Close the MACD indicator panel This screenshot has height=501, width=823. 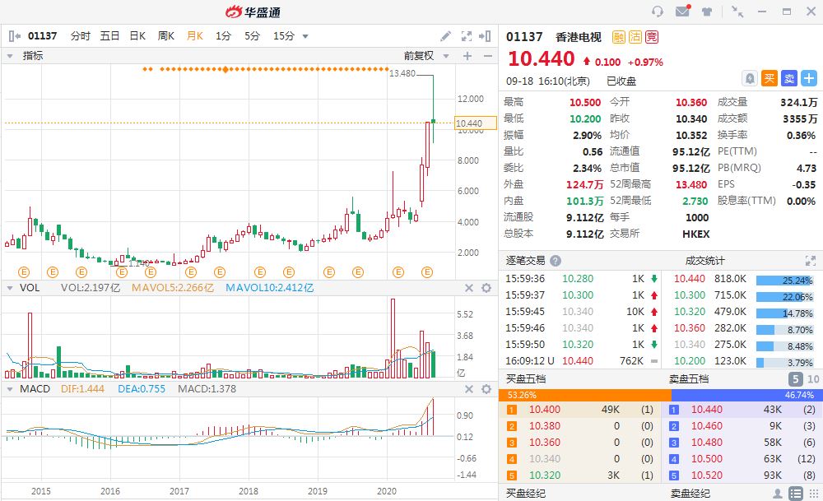pos(469,389)
